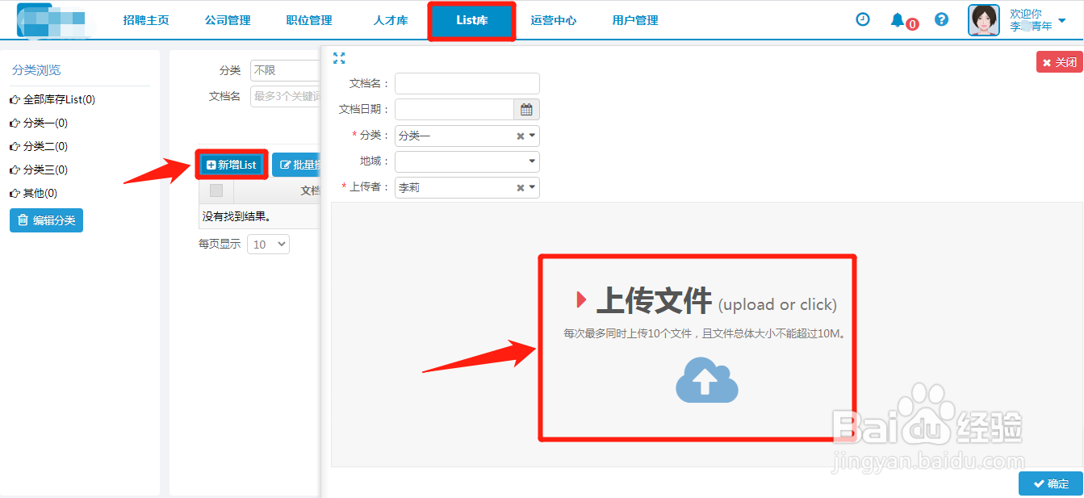Viewport: 1084px width, 498px height.
Task: Click the help question mark icon
Action: [941, 19]
